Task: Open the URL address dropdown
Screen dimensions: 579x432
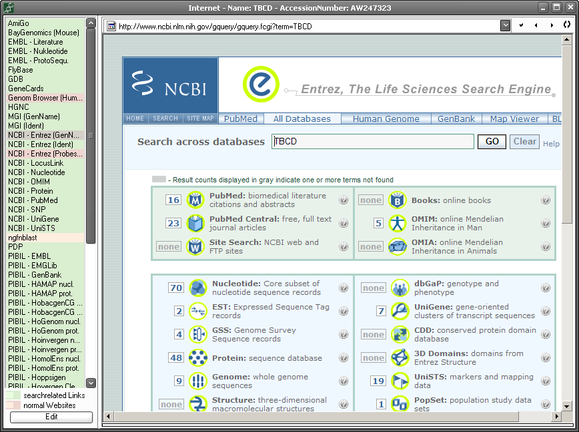Action: tap(505, 26)
